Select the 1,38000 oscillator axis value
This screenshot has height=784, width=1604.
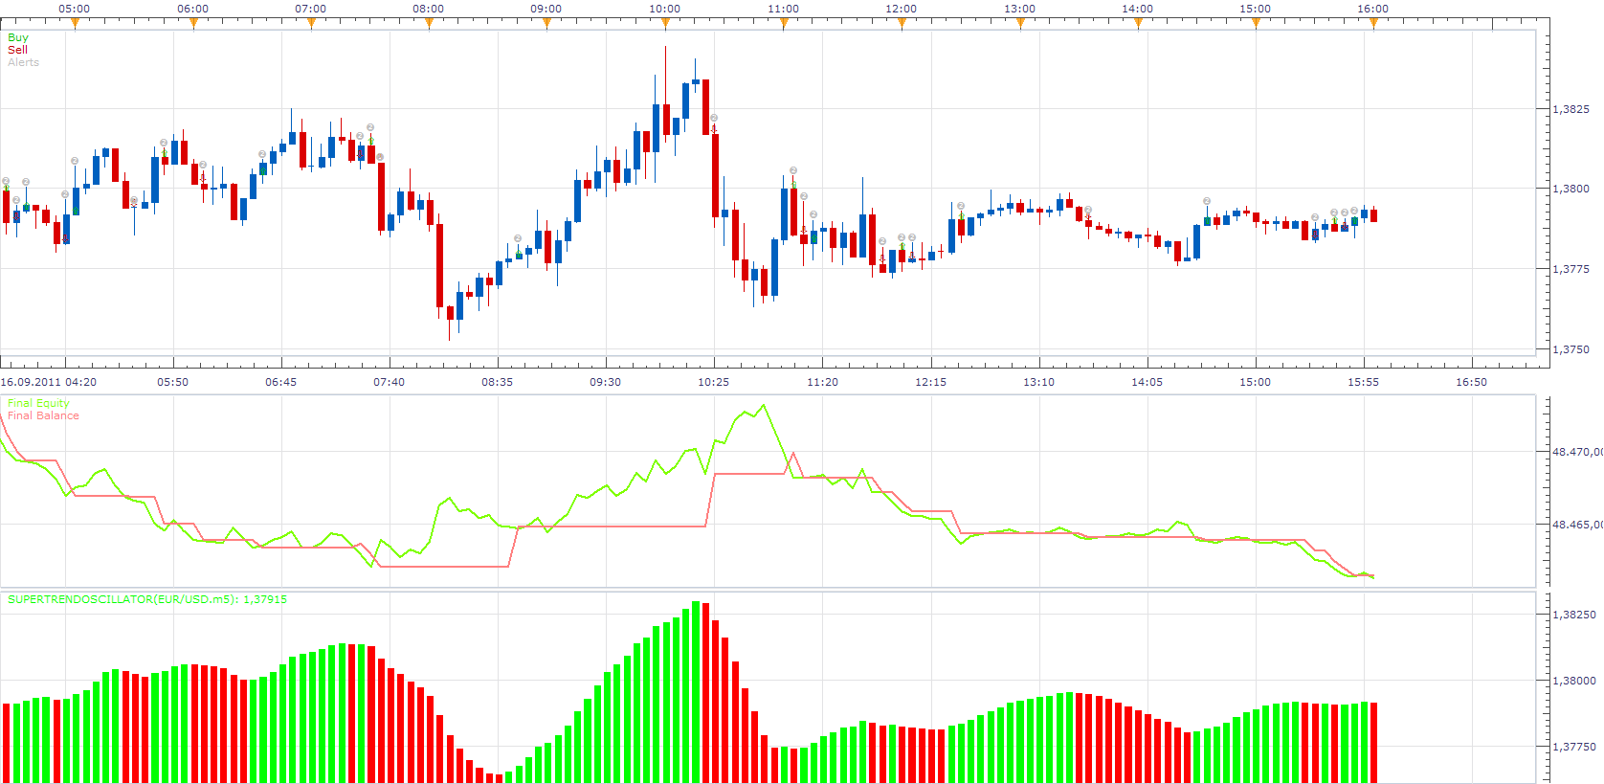1574,681
